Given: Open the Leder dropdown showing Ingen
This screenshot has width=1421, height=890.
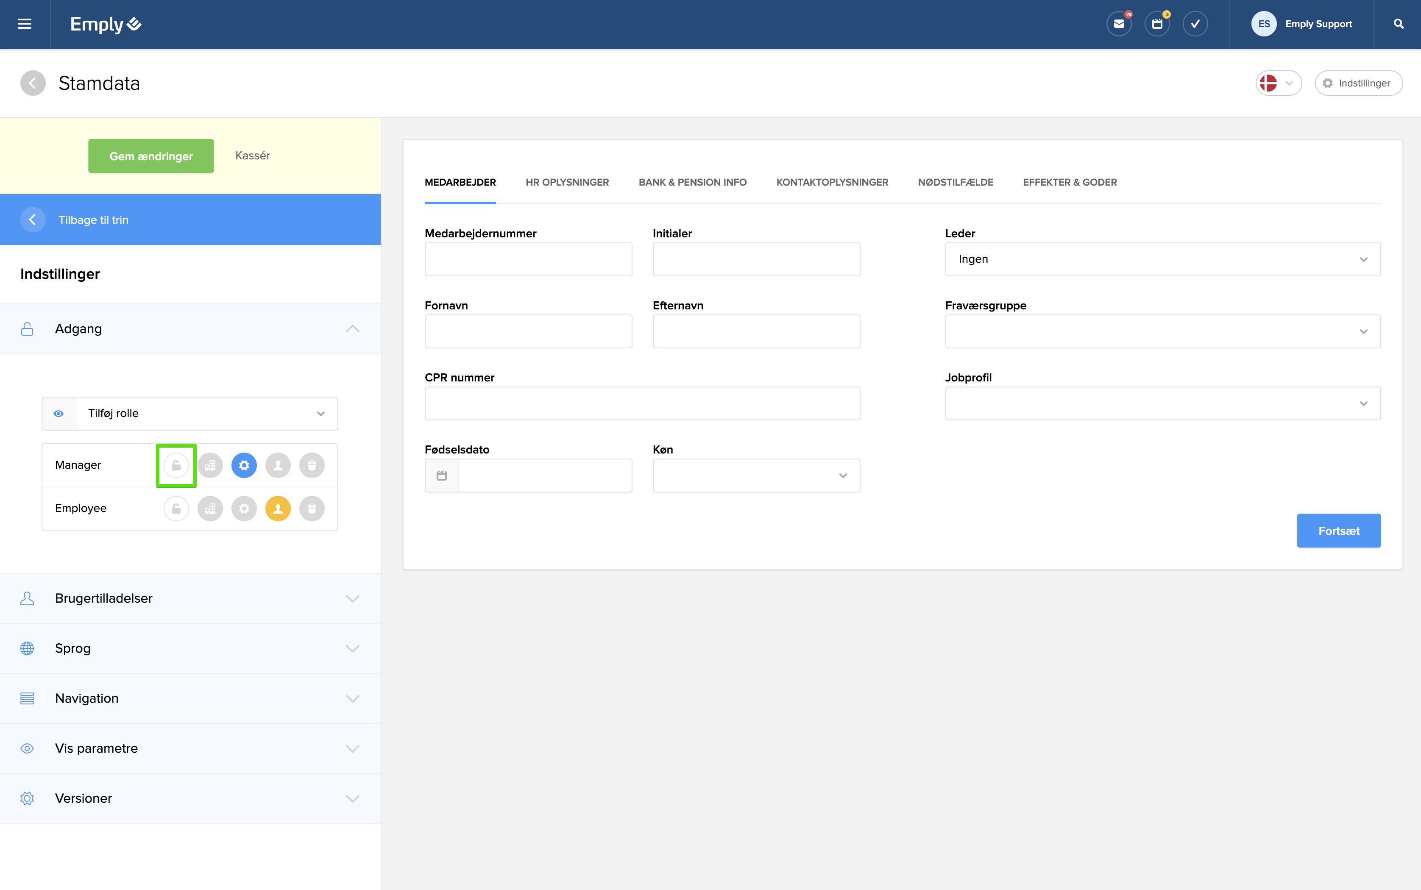Looking at the screenshot, I should 1162,259.
